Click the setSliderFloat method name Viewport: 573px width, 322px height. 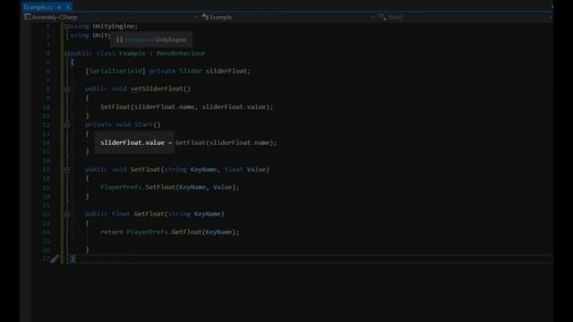[157, 89]
